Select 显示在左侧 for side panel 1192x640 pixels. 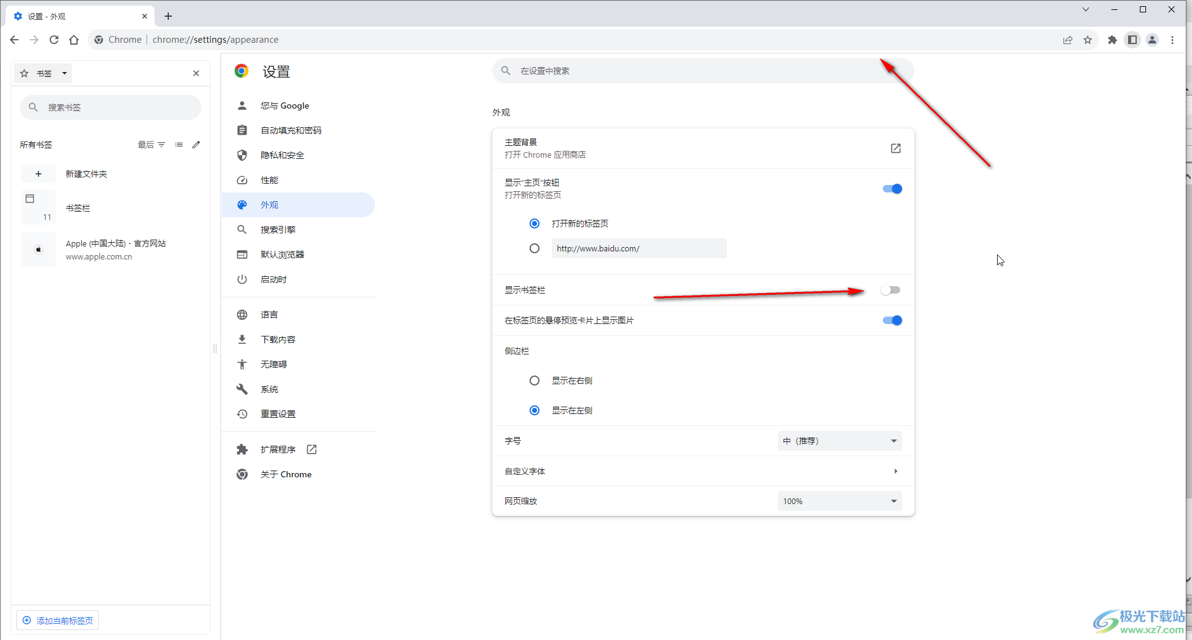point(535,410)
